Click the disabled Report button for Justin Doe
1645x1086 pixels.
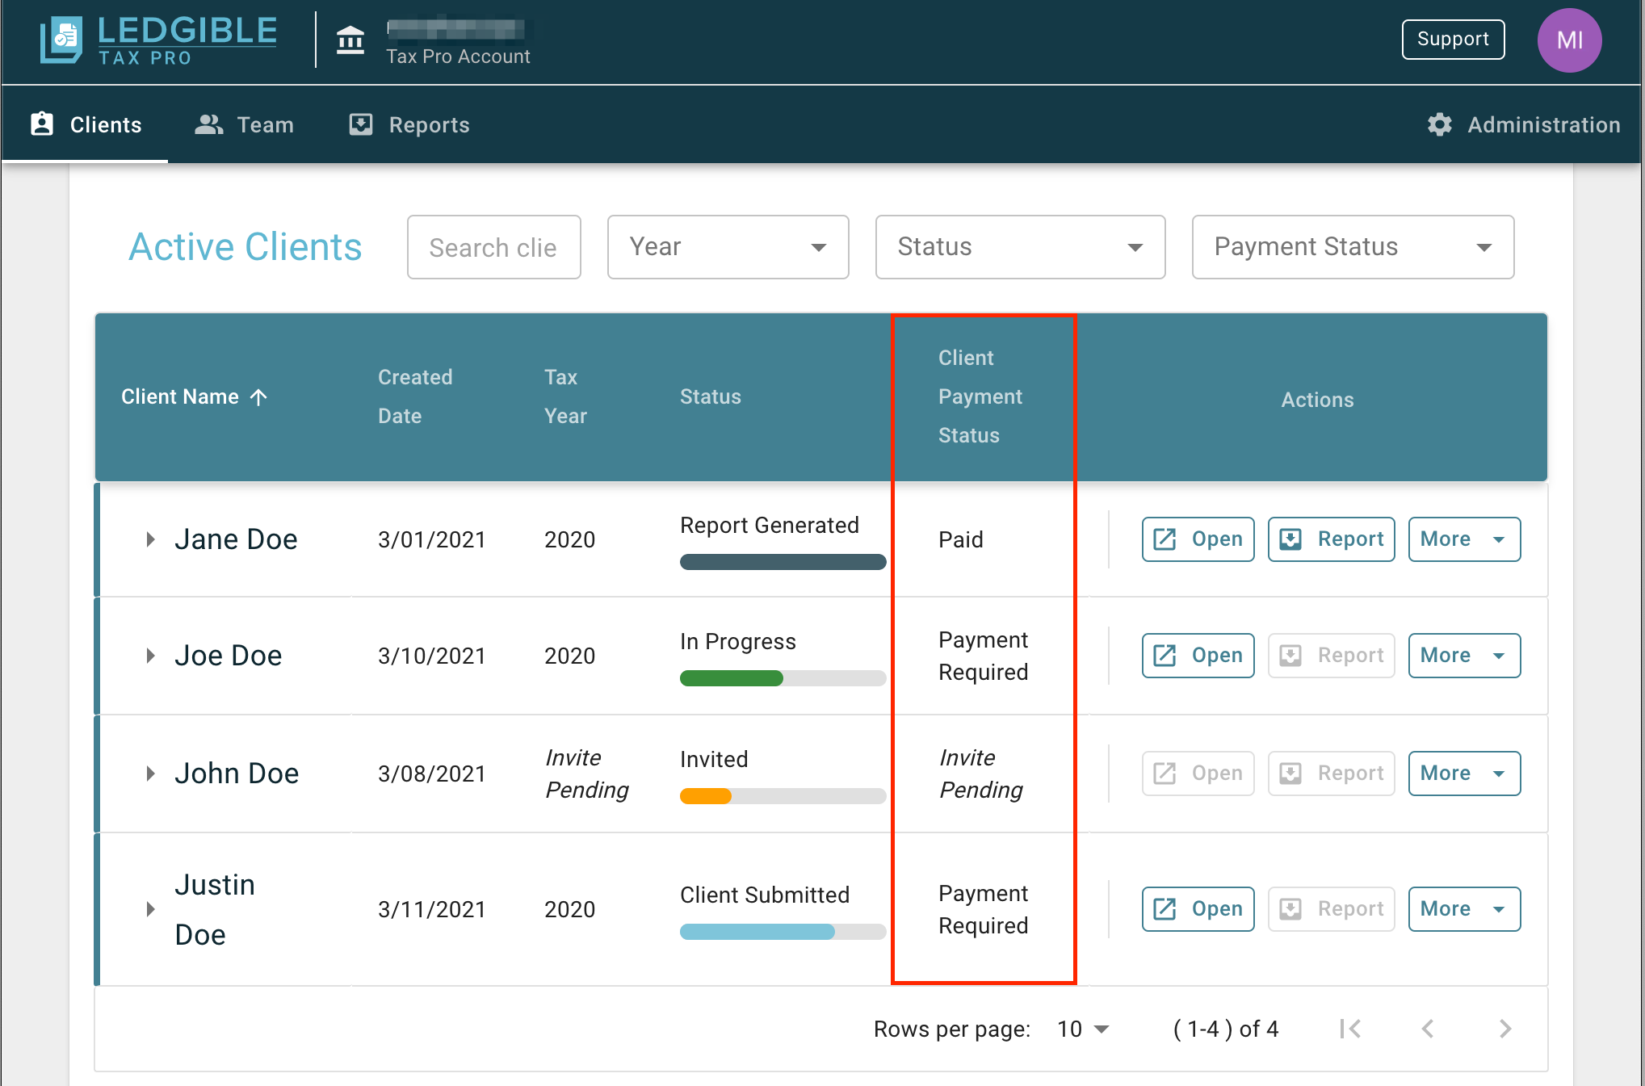point(1331,909)
